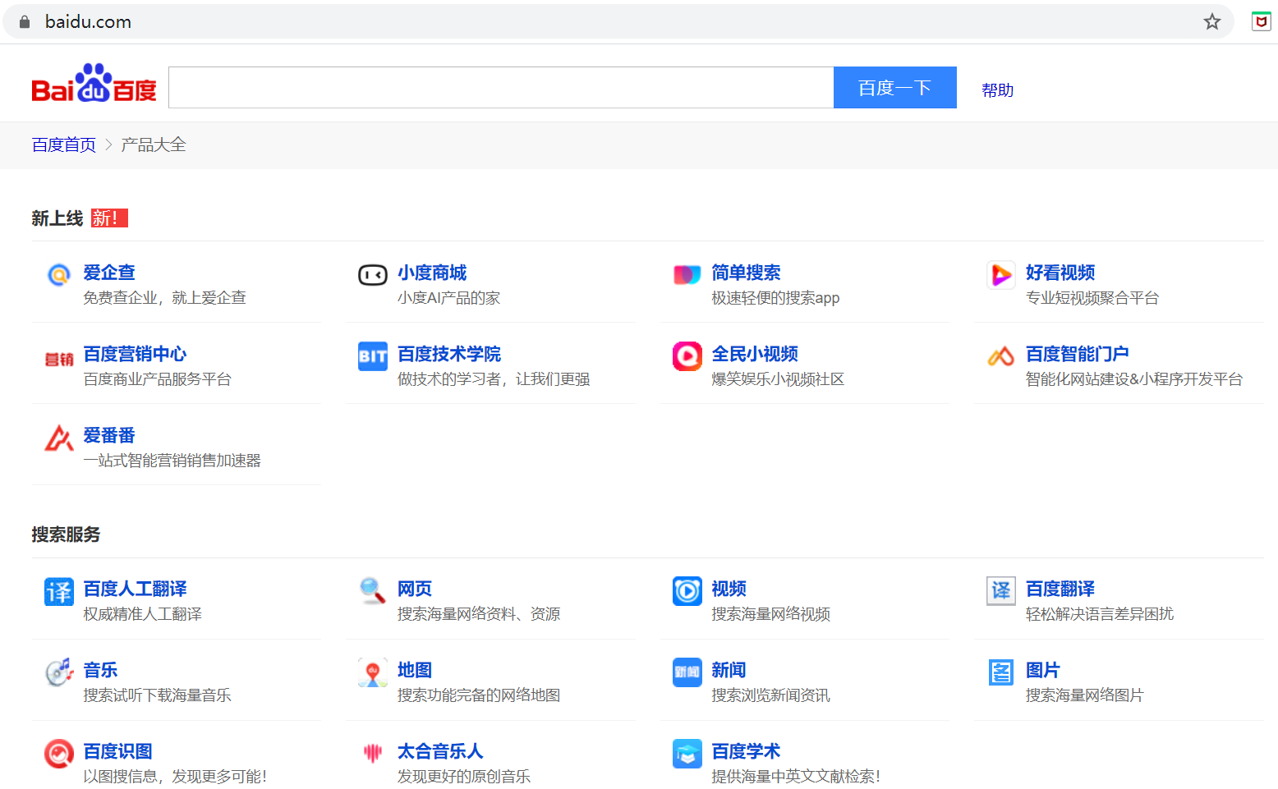Click the 搜索服务 section heading
The image size is (1278, 789).
click(x=66, y=534)
